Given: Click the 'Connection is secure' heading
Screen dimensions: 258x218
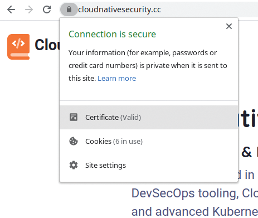Looking at the screenshot, I should coord(113,34).
